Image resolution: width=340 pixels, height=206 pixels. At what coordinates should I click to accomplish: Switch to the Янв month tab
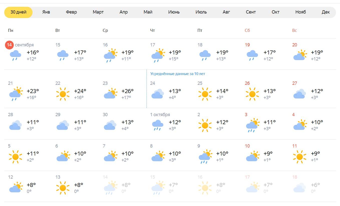click(46, 12)
